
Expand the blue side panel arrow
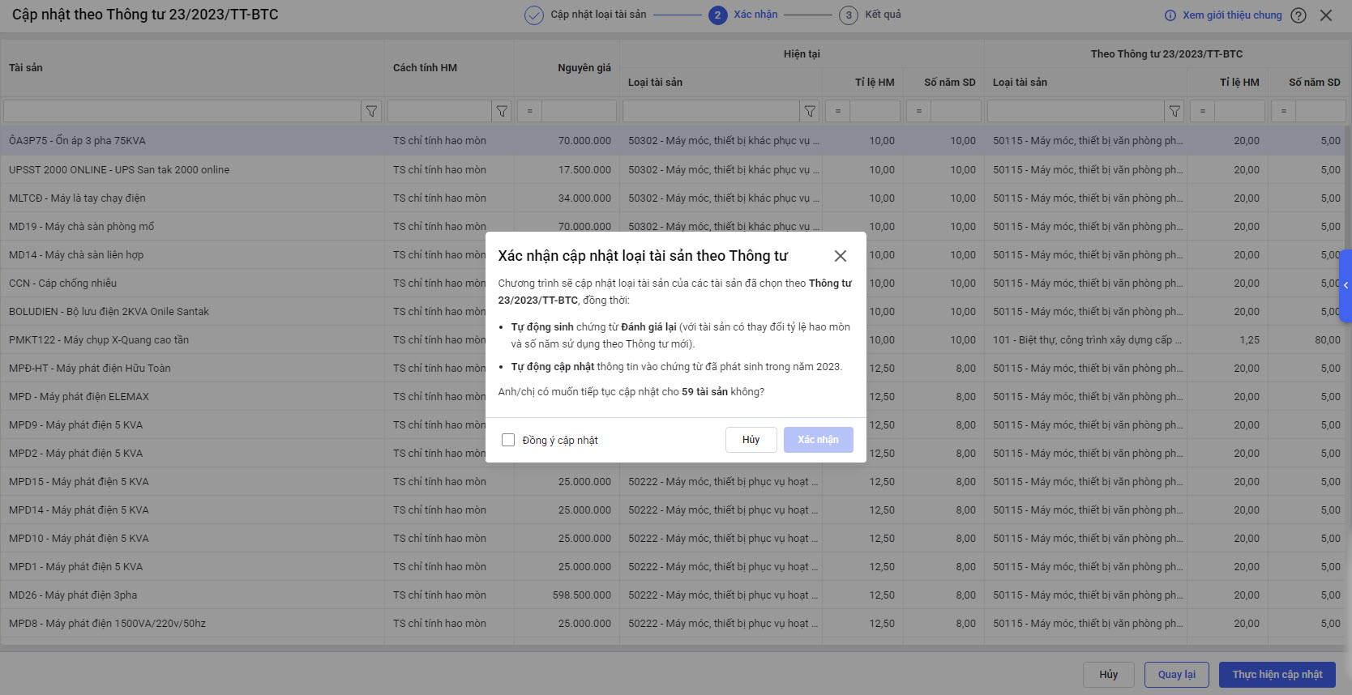coord(1346,285)
